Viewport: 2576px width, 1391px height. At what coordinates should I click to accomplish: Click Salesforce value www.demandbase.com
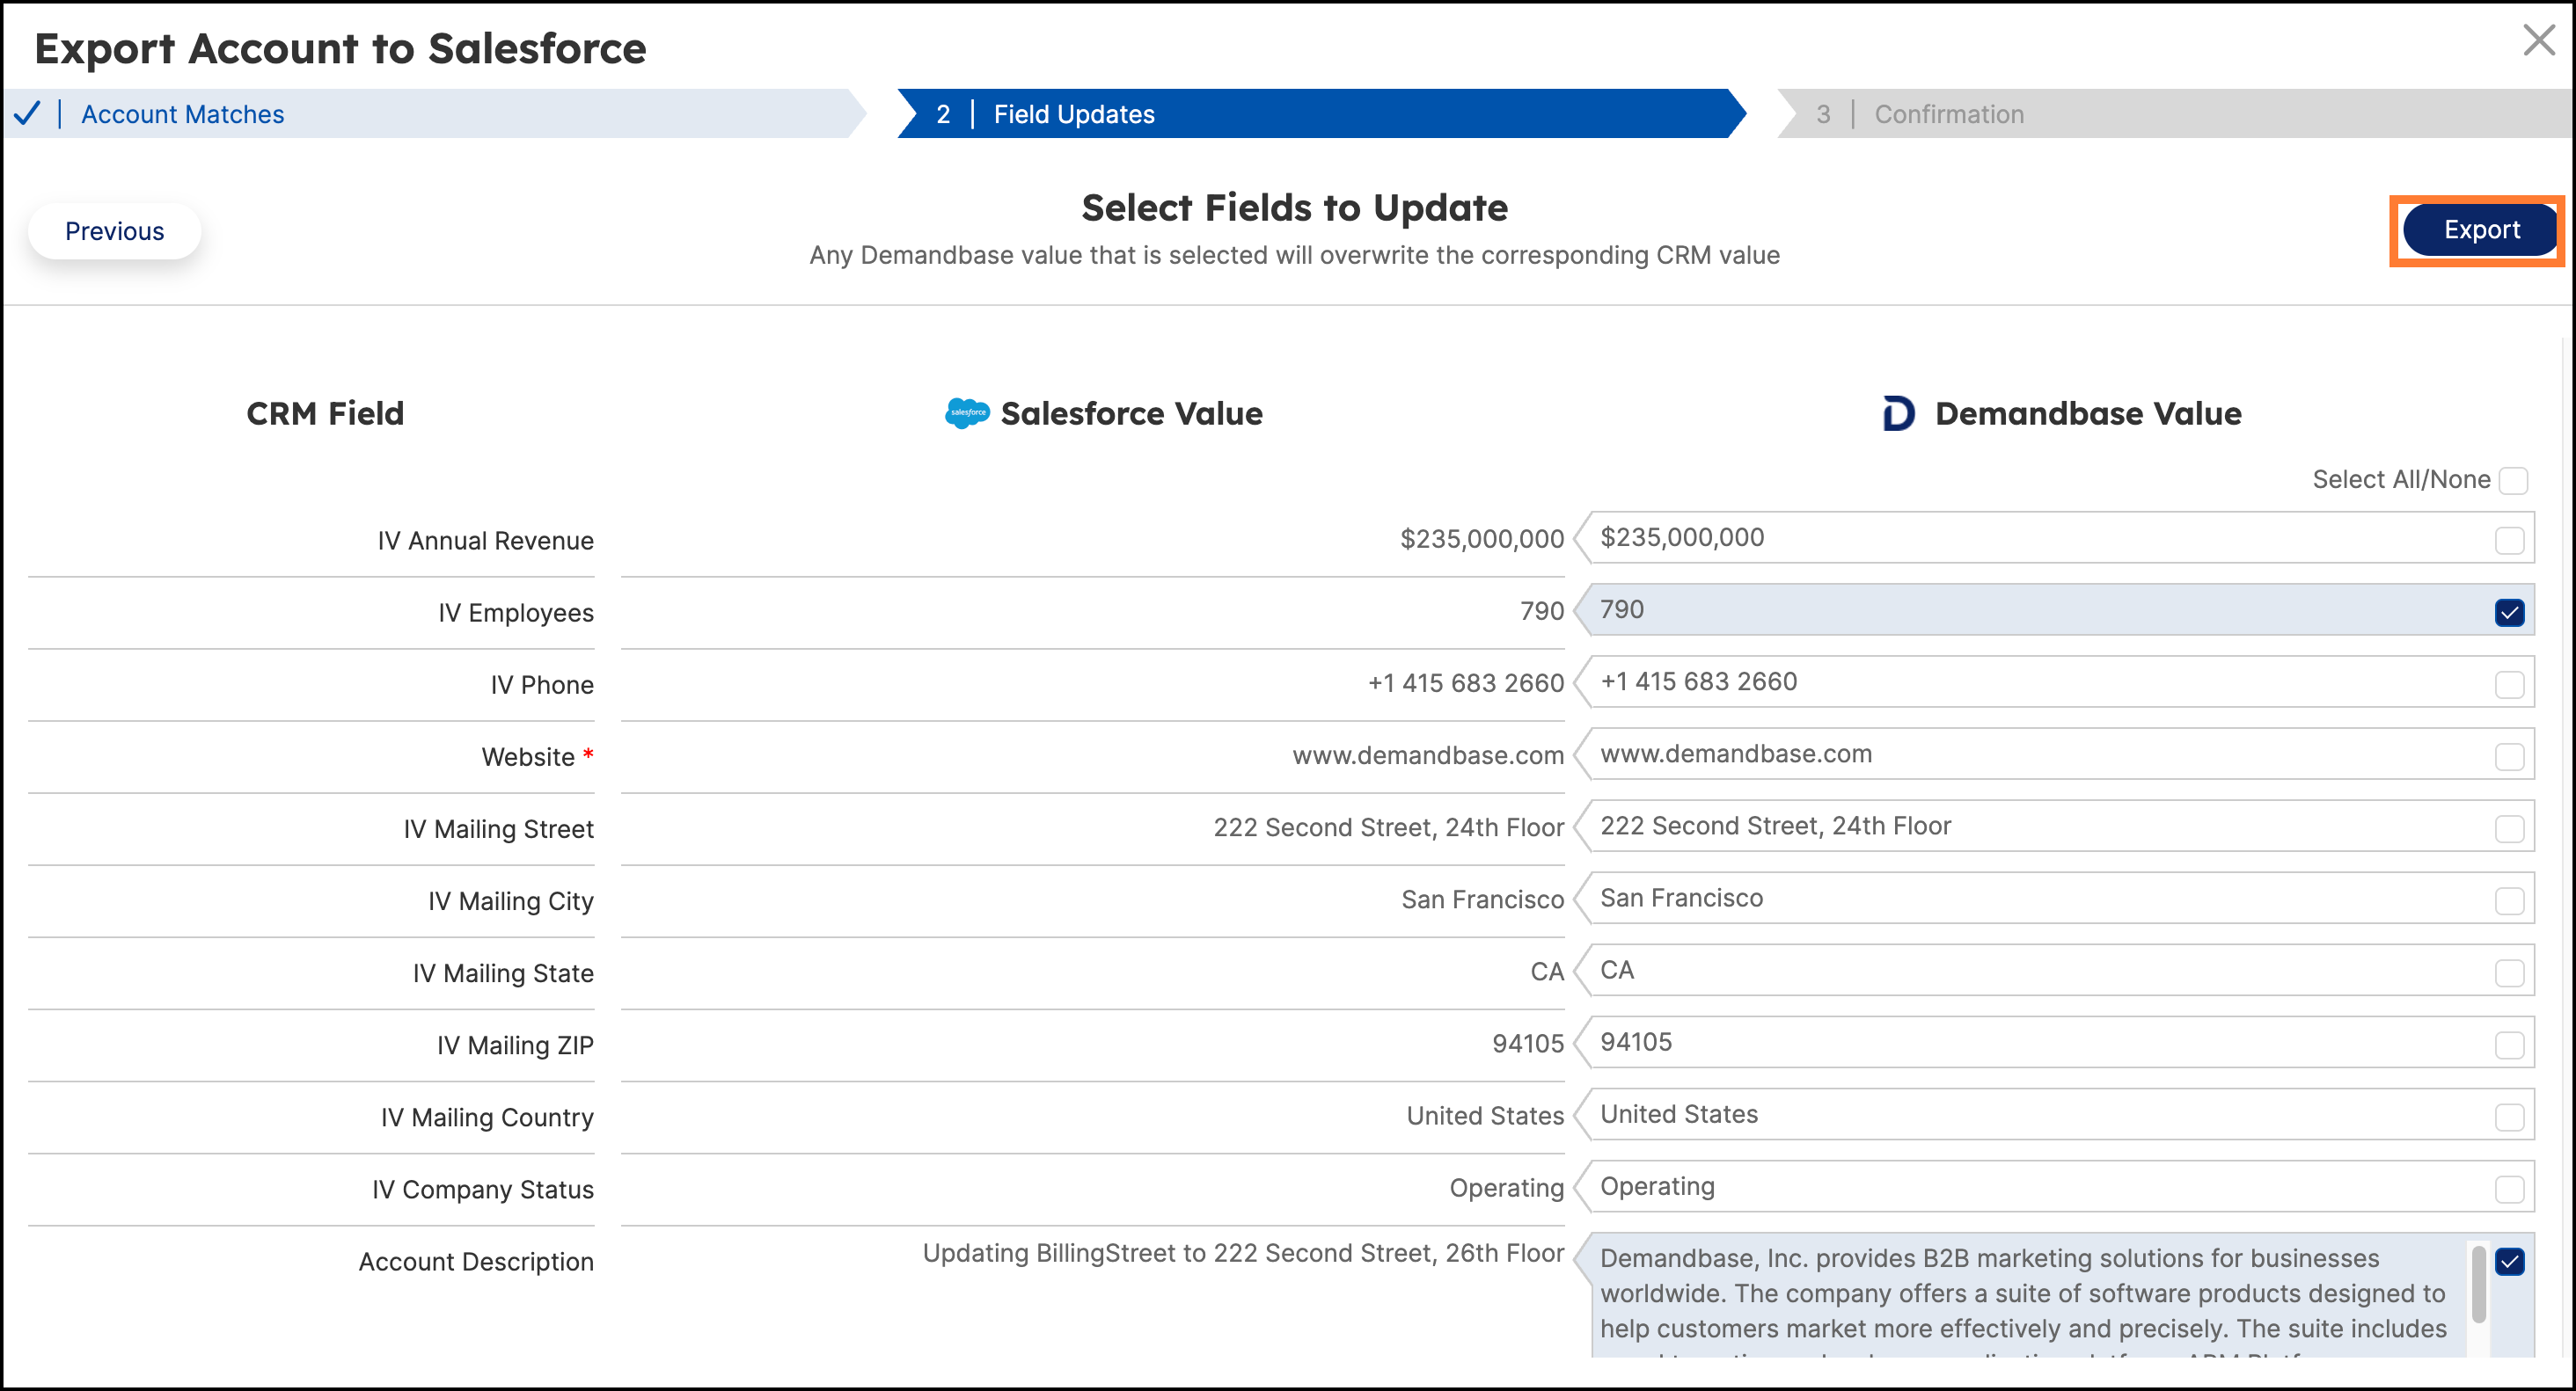1428,755
